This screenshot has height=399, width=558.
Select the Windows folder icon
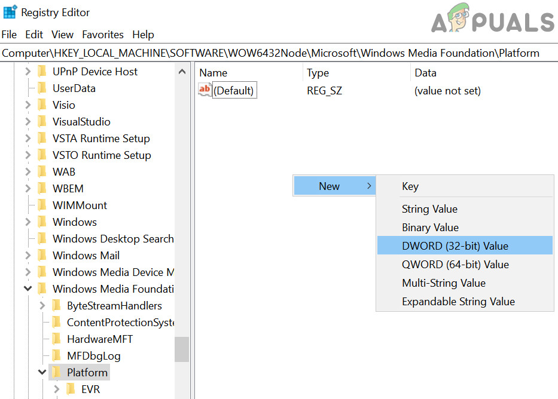[42, 222]
